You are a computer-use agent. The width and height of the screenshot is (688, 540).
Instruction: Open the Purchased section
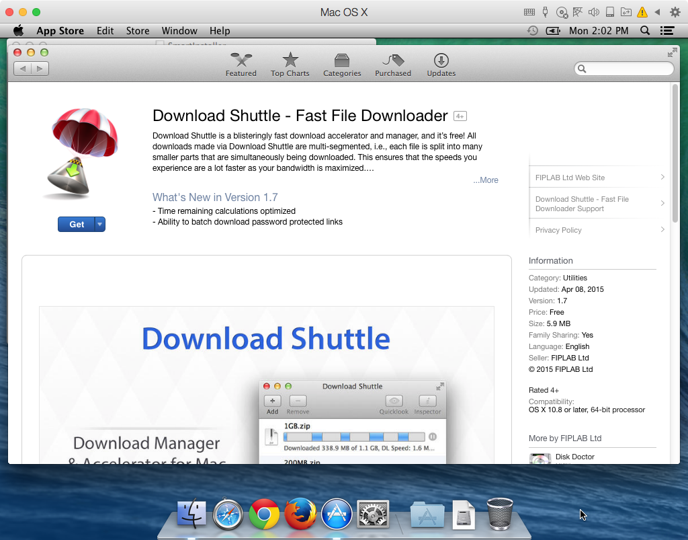[392, 65]
